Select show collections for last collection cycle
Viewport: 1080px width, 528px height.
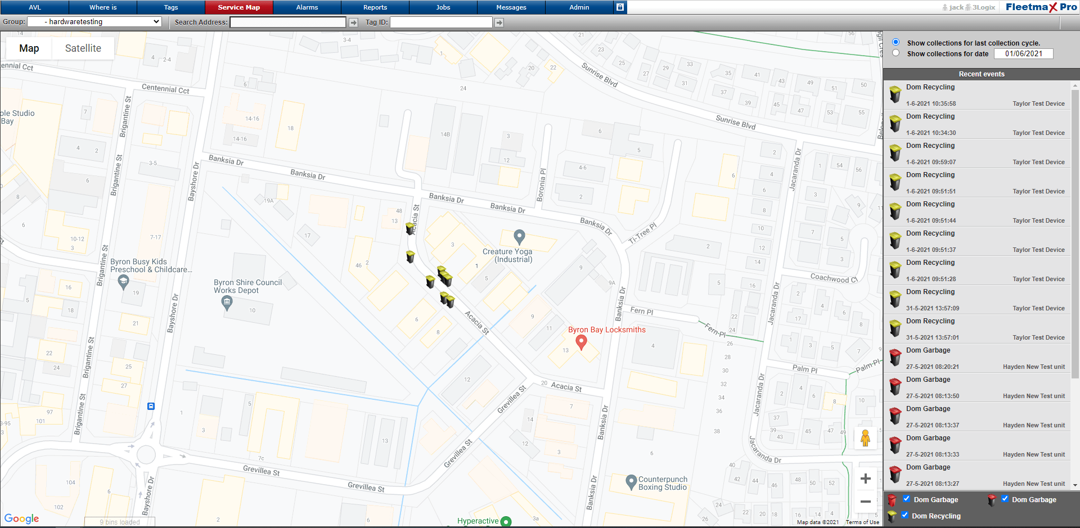(x=895, y=42)
